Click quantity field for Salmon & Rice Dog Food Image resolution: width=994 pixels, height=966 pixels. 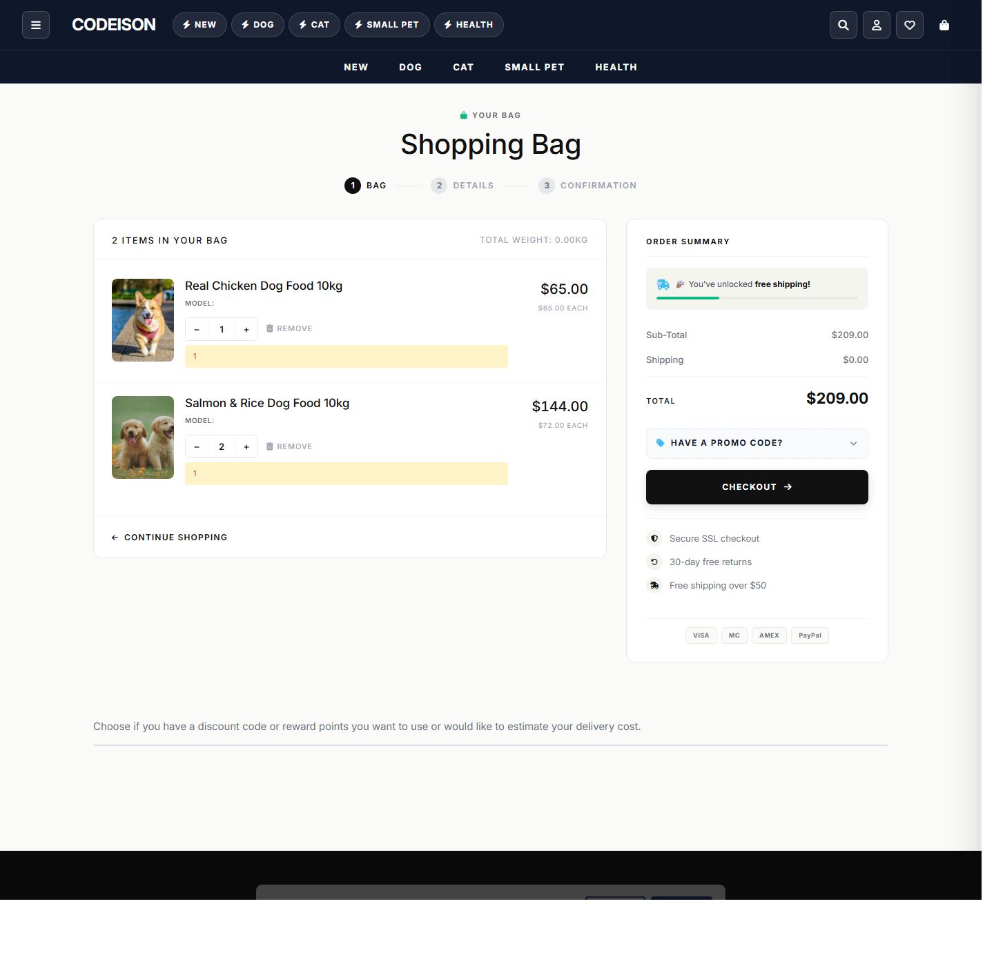(x=222, y=446)
